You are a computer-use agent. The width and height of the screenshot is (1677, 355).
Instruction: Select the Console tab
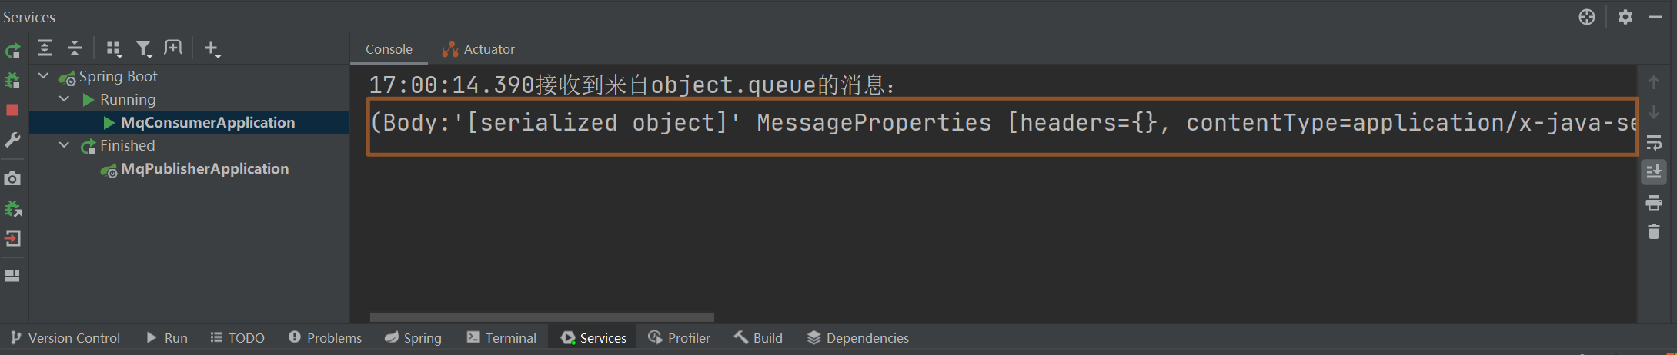pos(389,49)
